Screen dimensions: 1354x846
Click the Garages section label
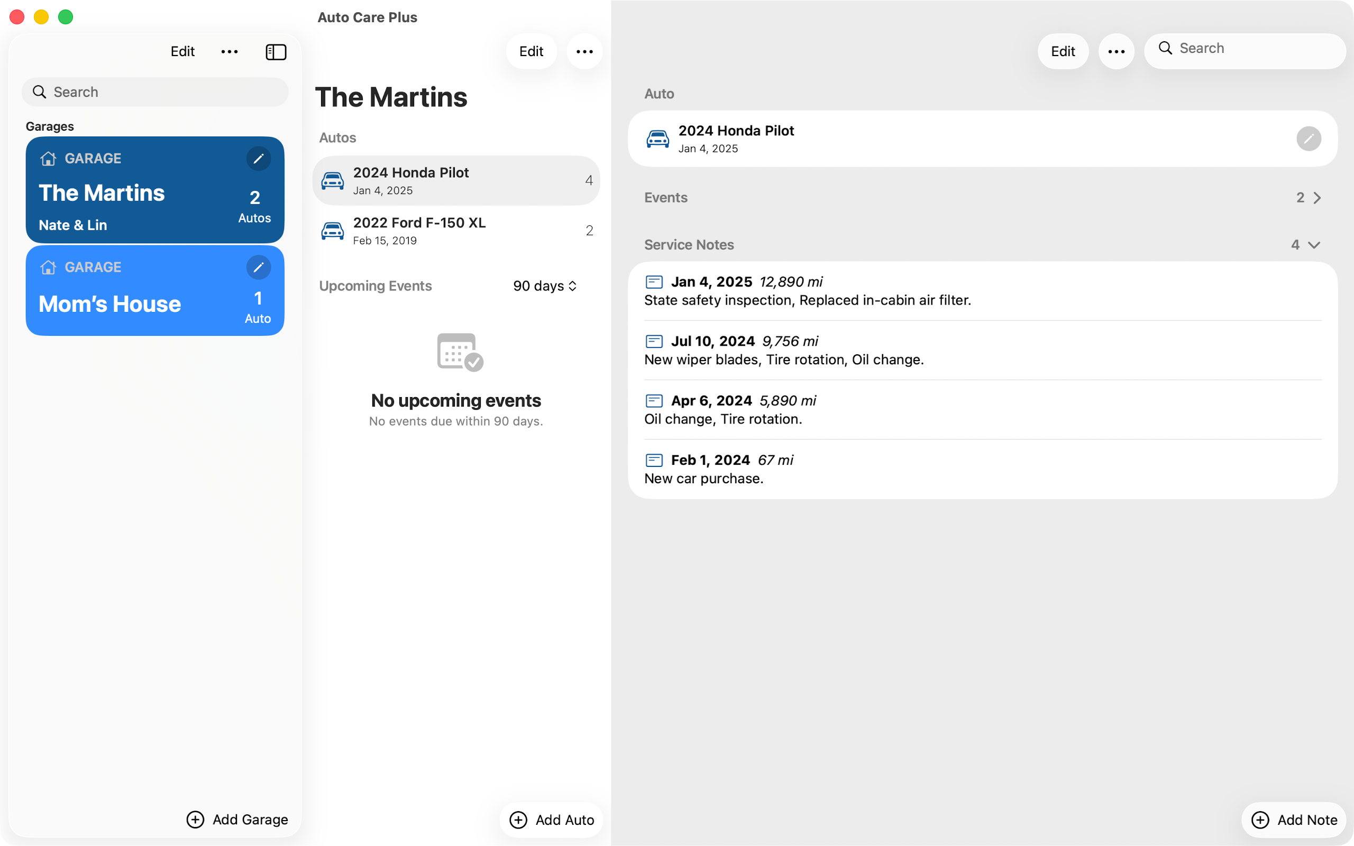(x=50, y=126)
